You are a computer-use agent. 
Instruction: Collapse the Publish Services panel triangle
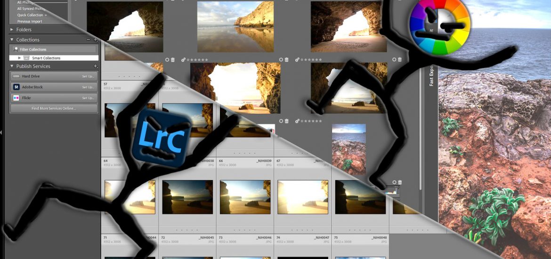click(12, 66)
